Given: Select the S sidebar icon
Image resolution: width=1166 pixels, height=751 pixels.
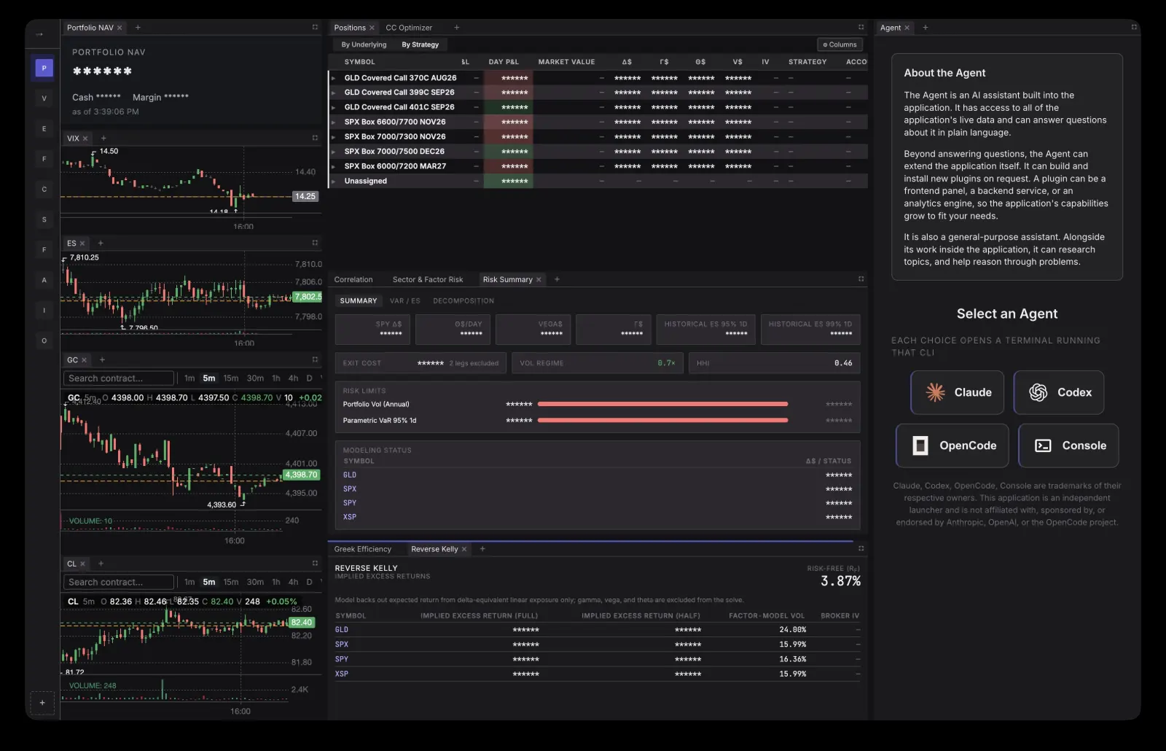Looking at the screenshot, I should click(x=44, y=219).
